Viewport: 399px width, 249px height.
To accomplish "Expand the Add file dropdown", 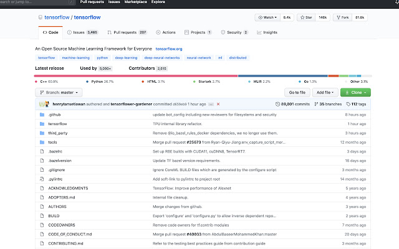I will coord(325,93).
